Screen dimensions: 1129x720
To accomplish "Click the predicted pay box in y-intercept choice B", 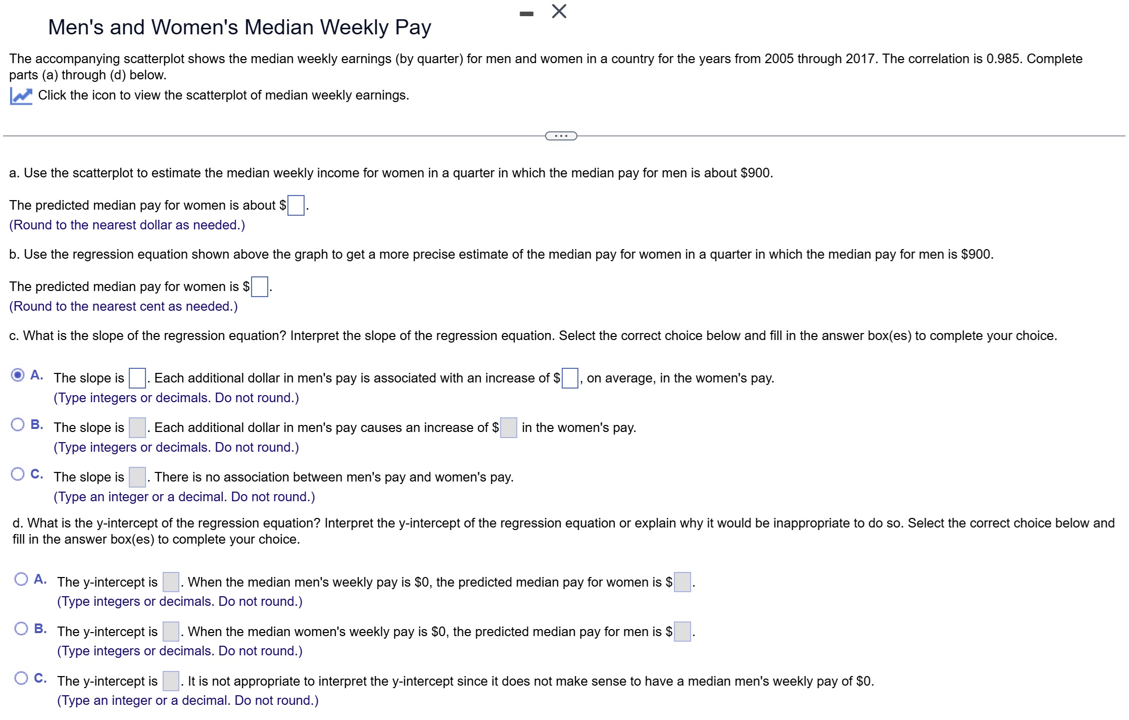I will (x=682, y=631).
